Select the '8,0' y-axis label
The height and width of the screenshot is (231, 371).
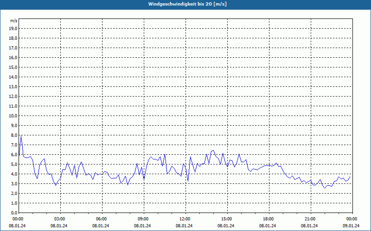click(x=14, y=135)
